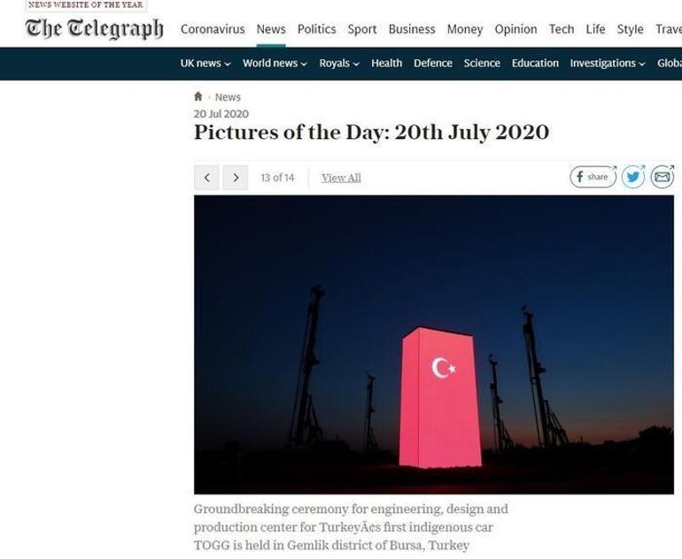682x559 pixels.
Task: Click The Telegraph logo
Action: pos(95,28)
